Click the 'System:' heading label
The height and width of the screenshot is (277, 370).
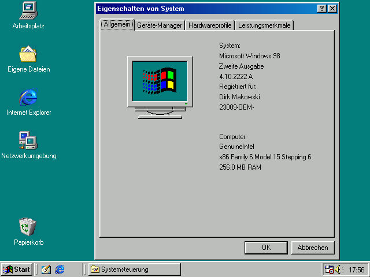coord(230,46)
